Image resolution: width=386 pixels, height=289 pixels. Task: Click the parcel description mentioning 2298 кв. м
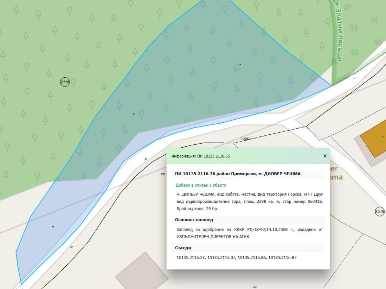[249, 201]
